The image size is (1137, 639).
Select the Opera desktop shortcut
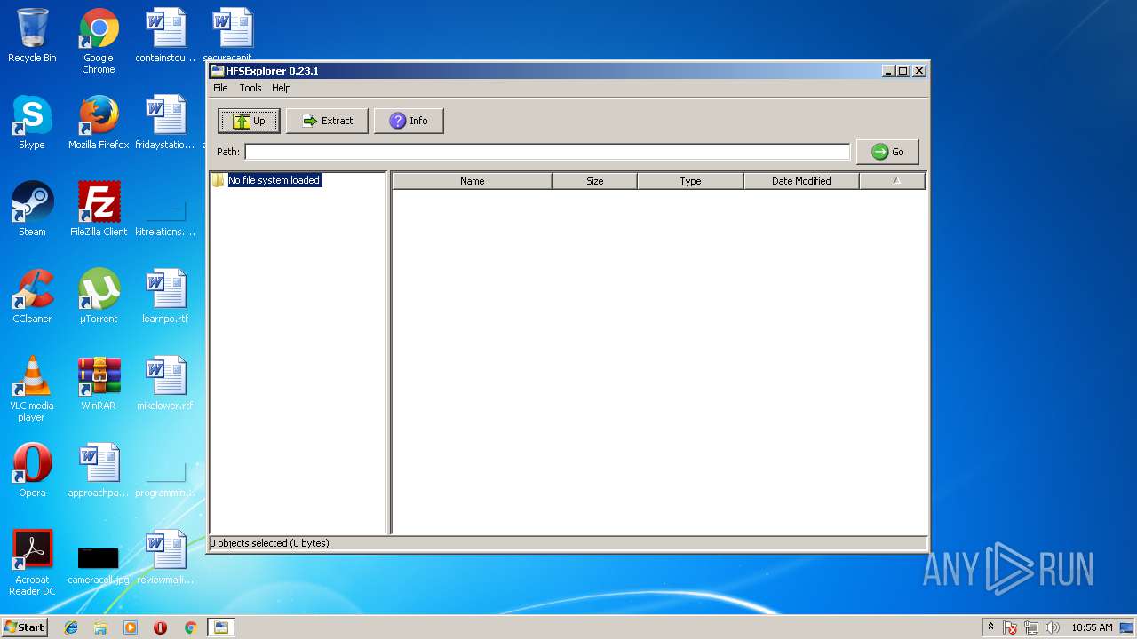point(32,470)
